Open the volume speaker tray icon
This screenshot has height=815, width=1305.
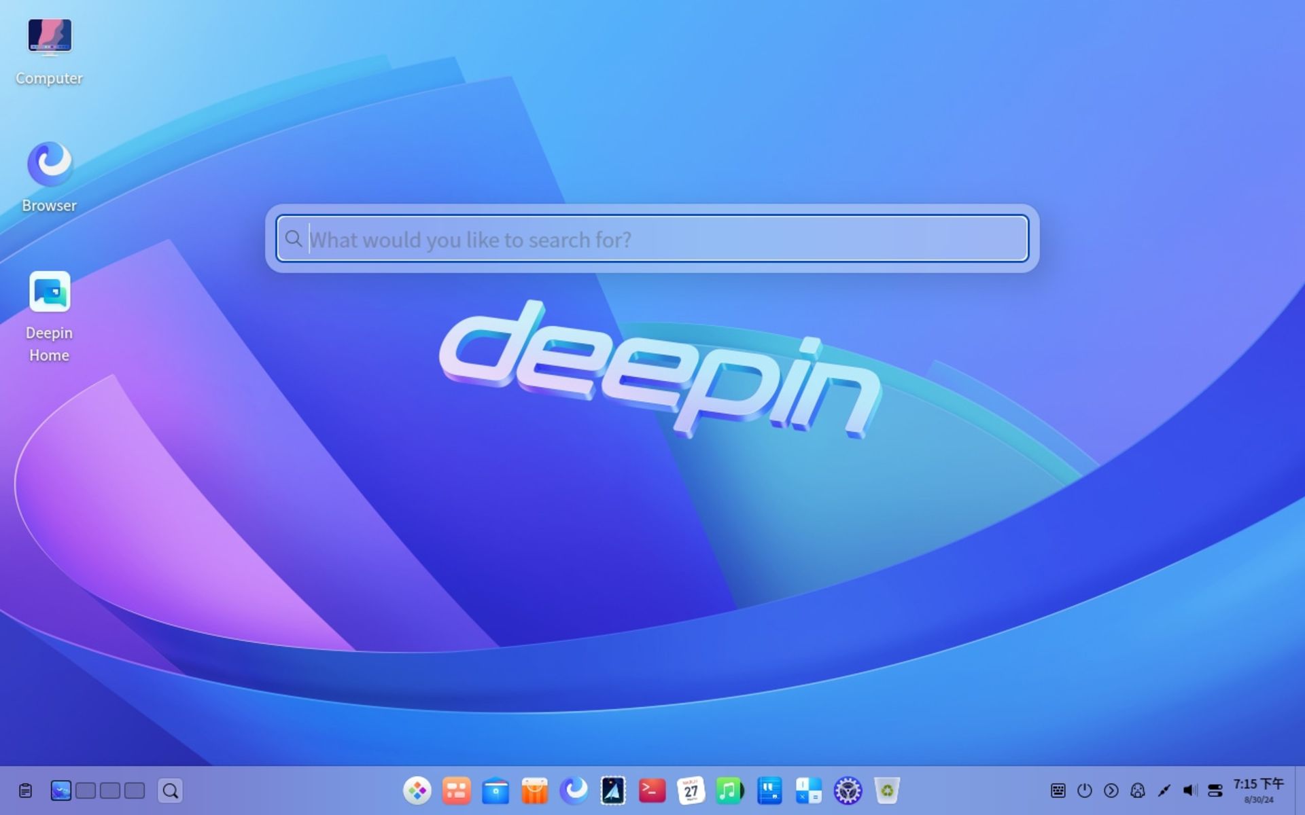[1190, 791]
